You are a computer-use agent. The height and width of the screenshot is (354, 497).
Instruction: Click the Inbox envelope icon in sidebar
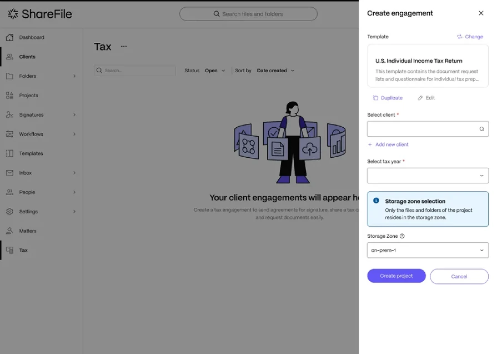[10, 173]
